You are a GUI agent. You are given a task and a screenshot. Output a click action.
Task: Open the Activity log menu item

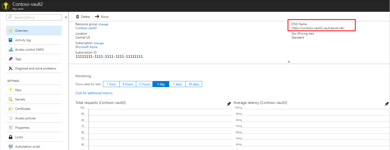click(x=34, y=40)
